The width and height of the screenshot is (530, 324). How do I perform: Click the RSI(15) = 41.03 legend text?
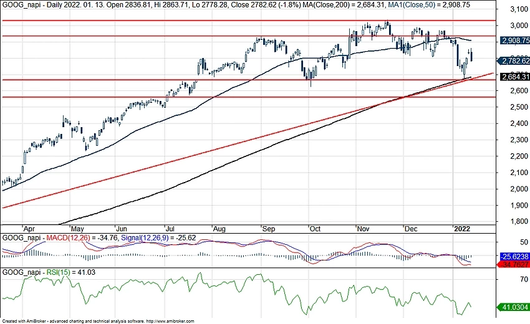[70, 272]
